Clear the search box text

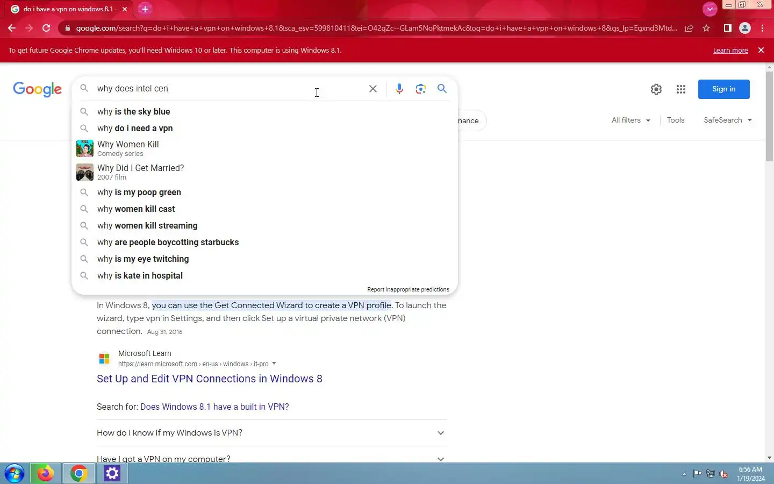[x=372, y=89]
